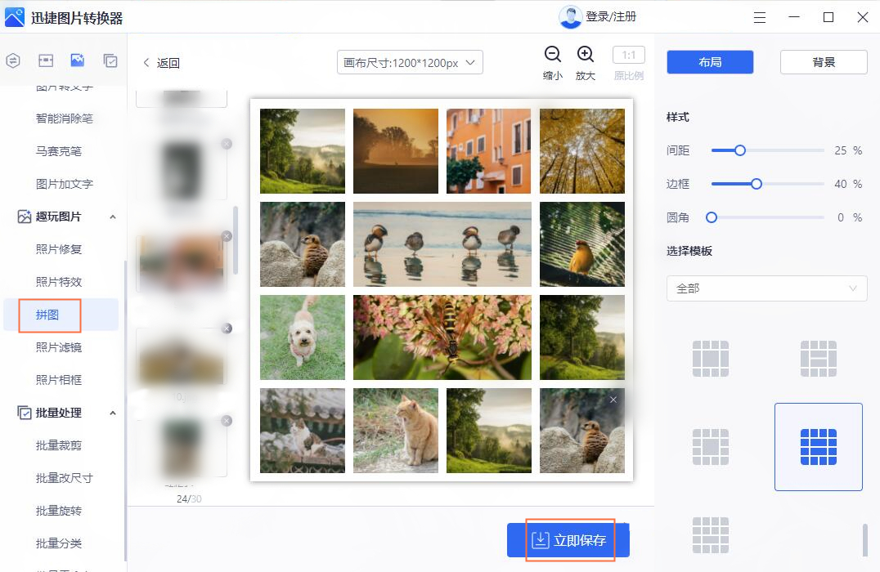
Task: Select the highlighted blue grid collage template
Action: (x=818, y=446)
